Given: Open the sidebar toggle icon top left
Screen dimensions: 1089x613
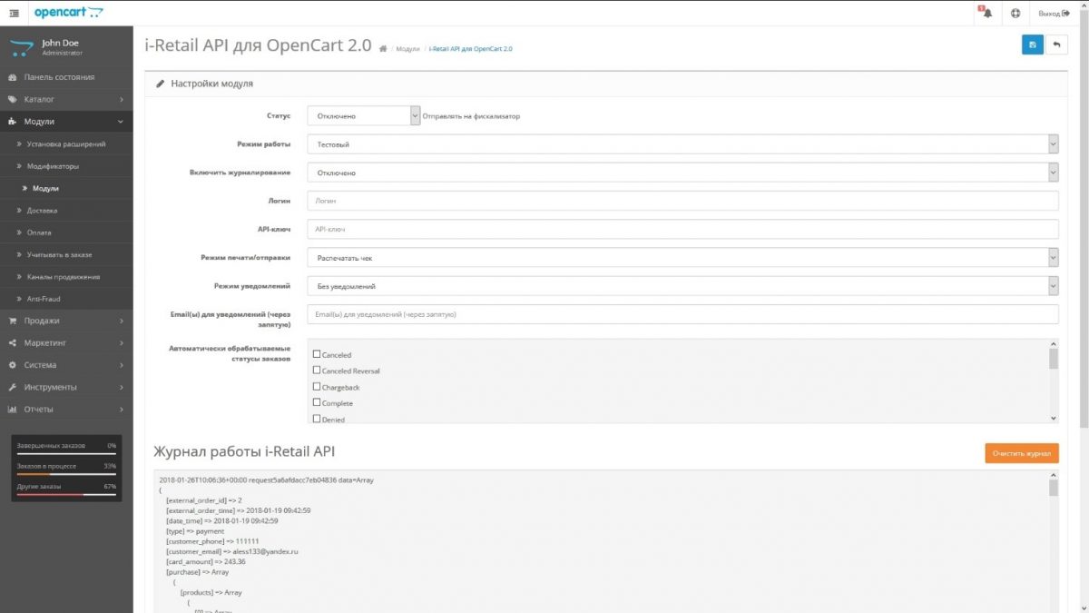Looking at the screenshot, I should [13, 13].
